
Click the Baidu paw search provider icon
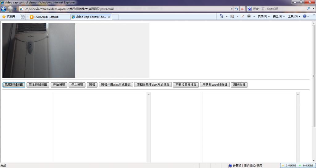coord(249,9)
